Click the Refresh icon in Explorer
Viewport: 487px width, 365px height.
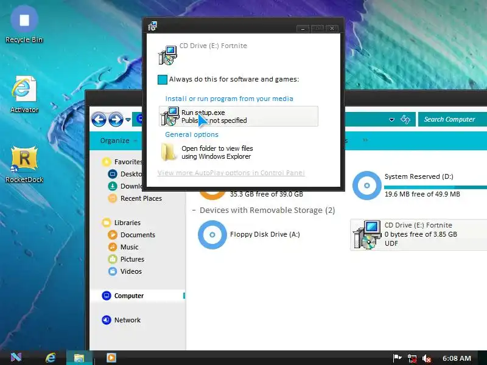point(405,119)
